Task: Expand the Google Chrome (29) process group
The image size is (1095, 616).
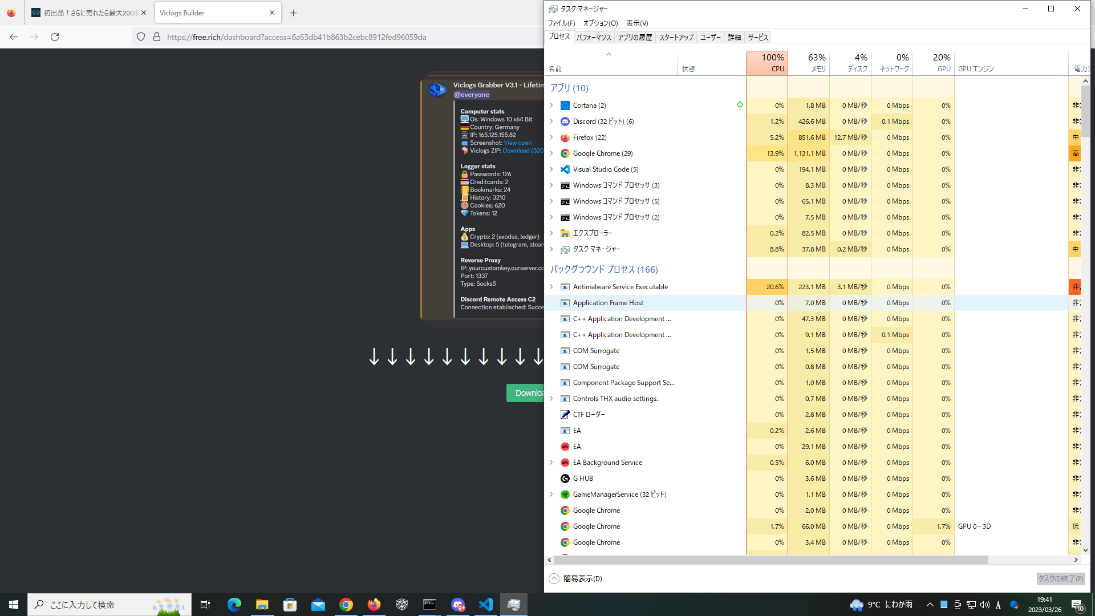Action: 551,153
